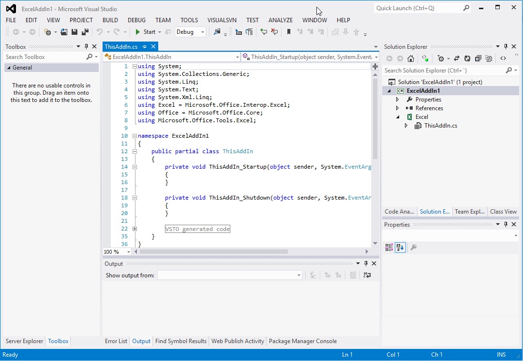
Task: Open the TEAM menu
Action: (x=163, y=20)
